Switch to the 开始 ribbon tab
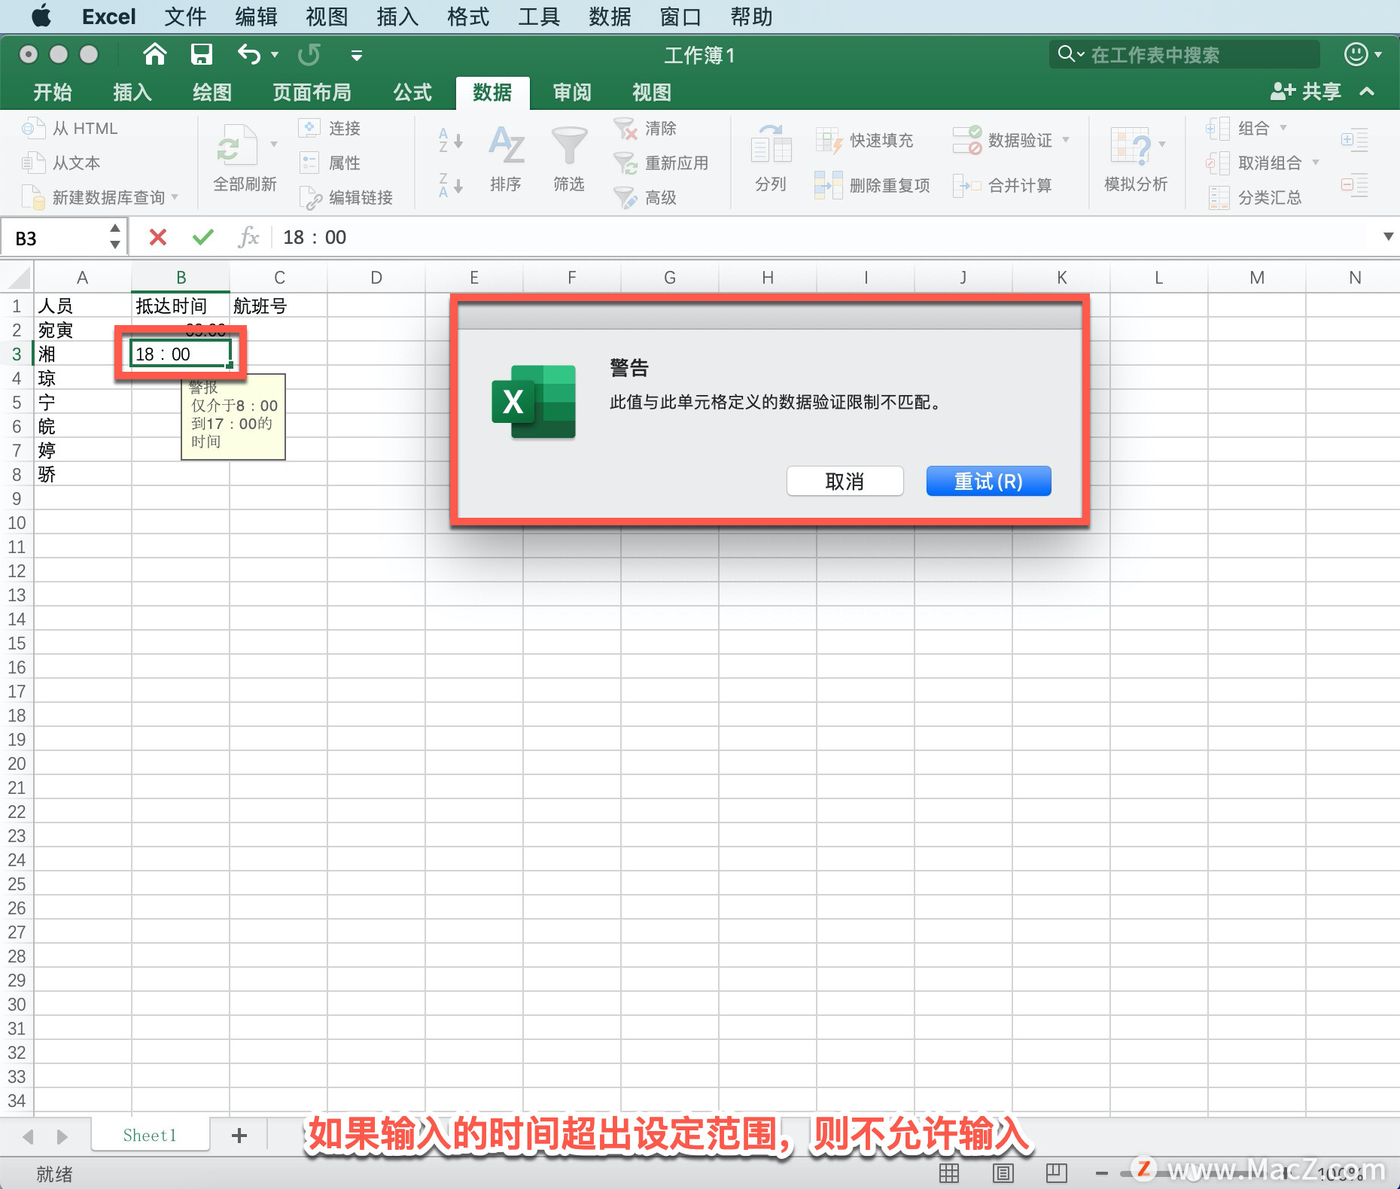Viewport: 1400px width, 1189px height. (53, 93)
